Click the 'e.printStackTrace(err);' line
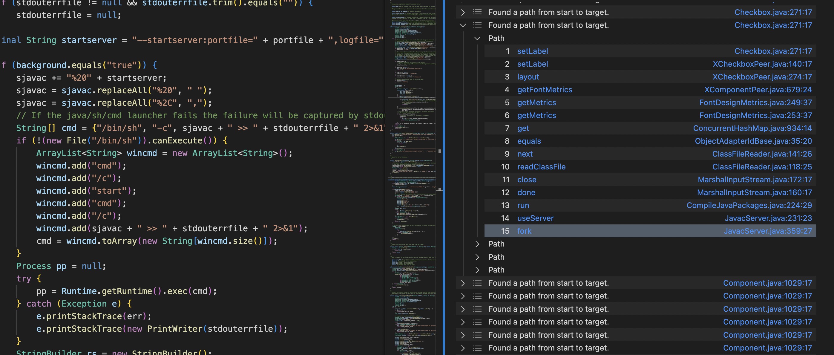Screen dimensions: 834x355 pyautogui.click(x=93, y=316)
